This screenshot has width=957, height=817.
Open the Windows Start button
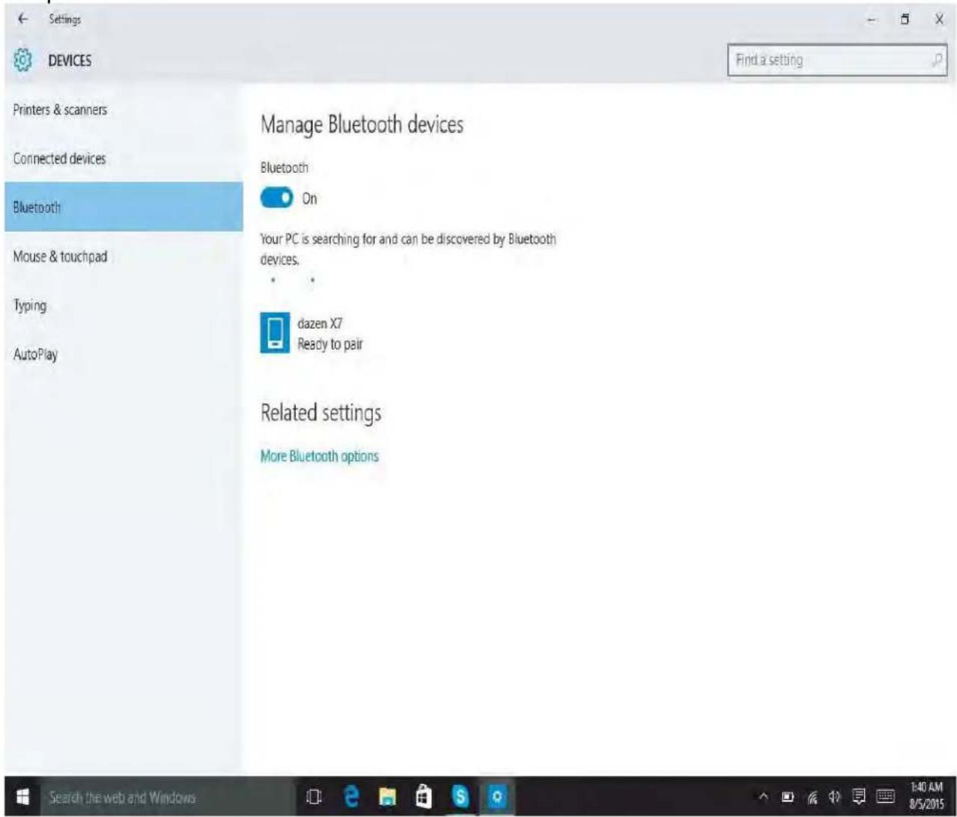22,798
